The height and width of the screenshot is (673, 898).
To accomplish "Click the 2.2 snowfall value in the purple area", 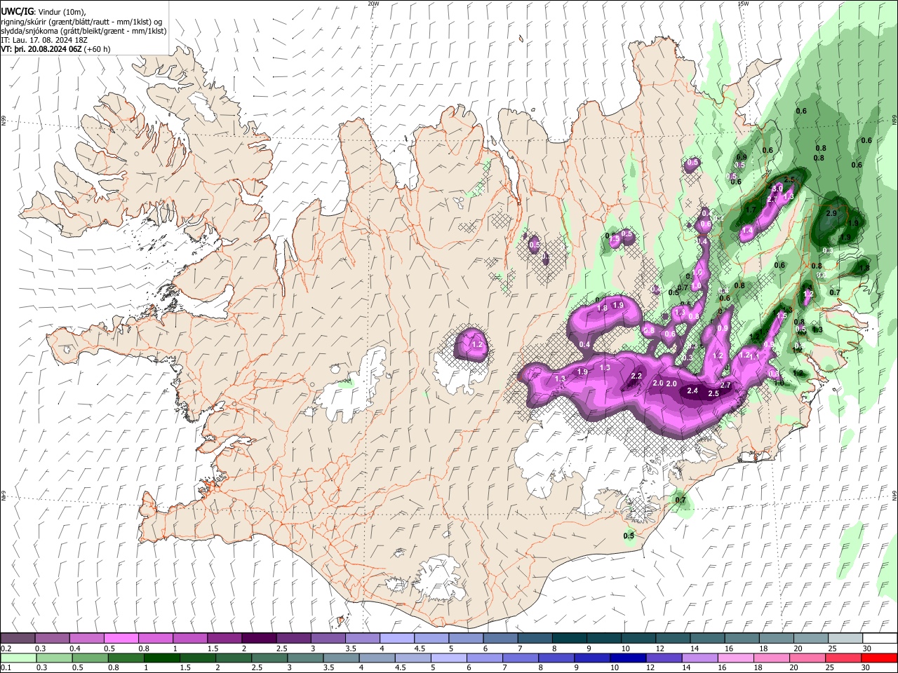I will (x=636, y=376).
